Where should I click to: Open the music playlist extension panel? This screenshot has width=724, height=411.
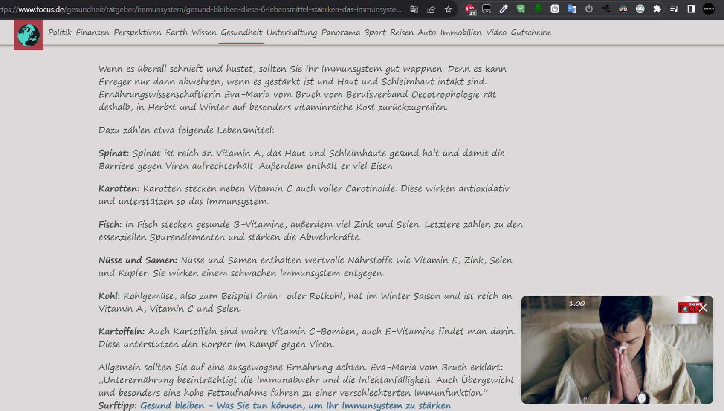[675, 8]
